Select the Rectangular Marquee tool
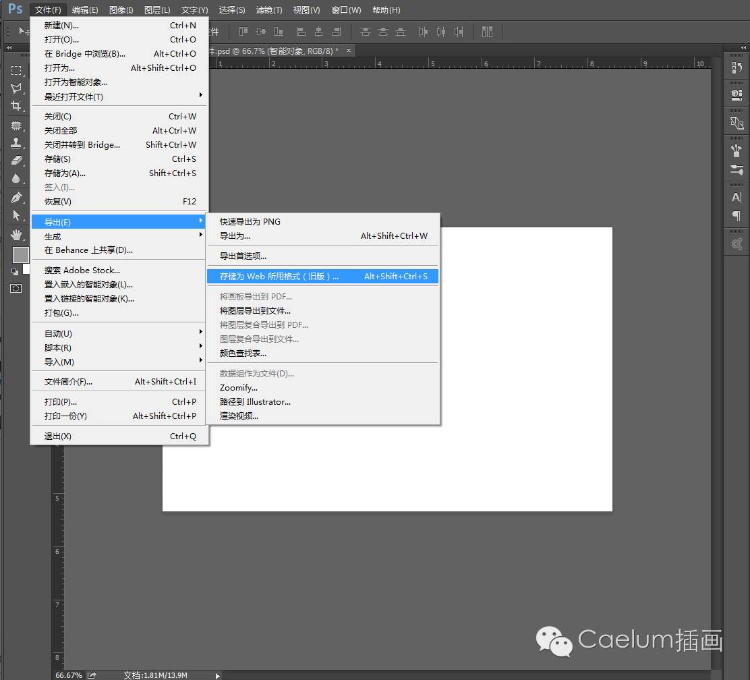The height and width of the screenshot is (680, 750). point(17,71)
